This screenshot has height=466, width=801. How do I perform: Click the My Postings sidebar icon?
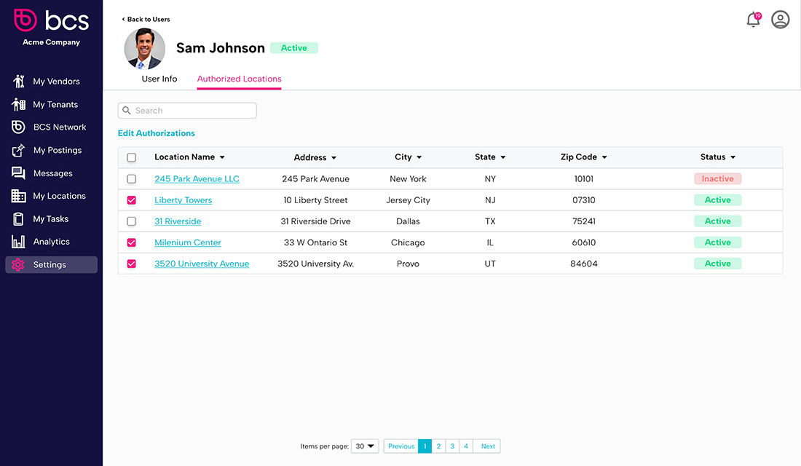(x=19, y=150)
